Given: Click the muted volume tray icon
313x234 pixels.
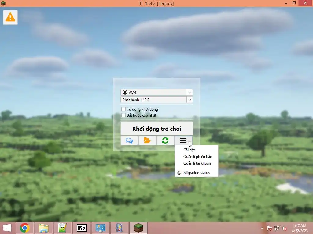Looking at the screenshot, I should 284,228.
